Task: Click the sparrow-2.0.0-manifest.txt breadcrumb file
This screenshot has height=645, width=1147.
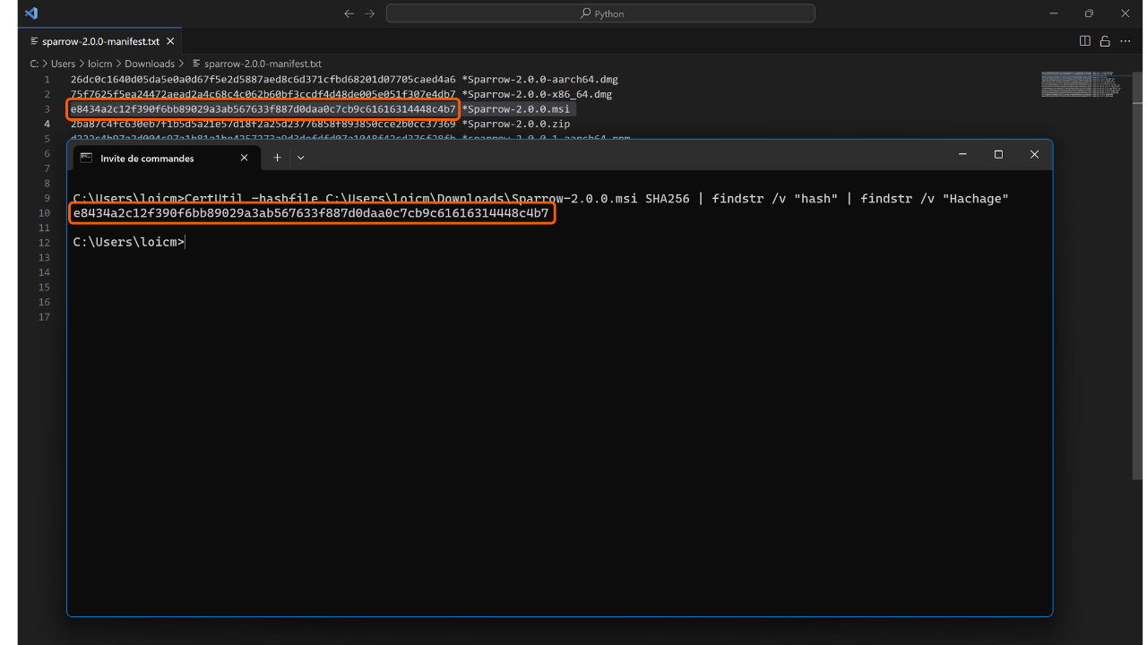Action: pos(262,64)
